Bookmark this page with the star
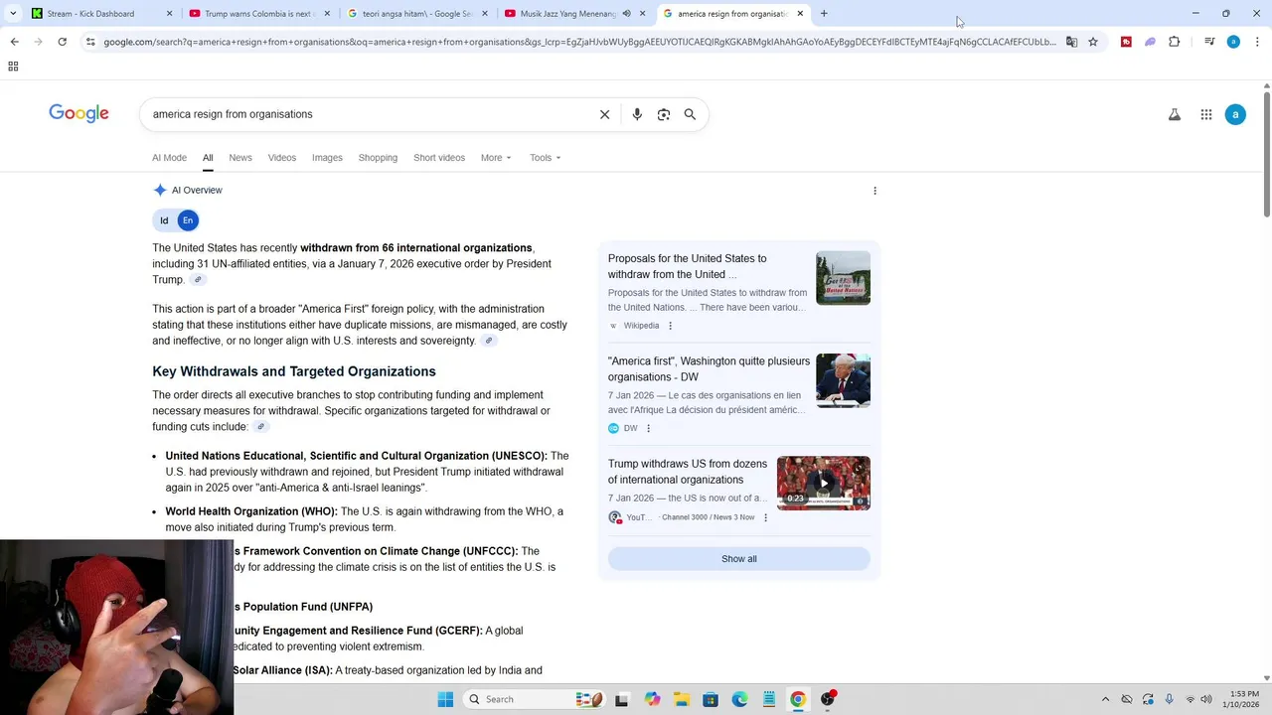 point(1093,42)
